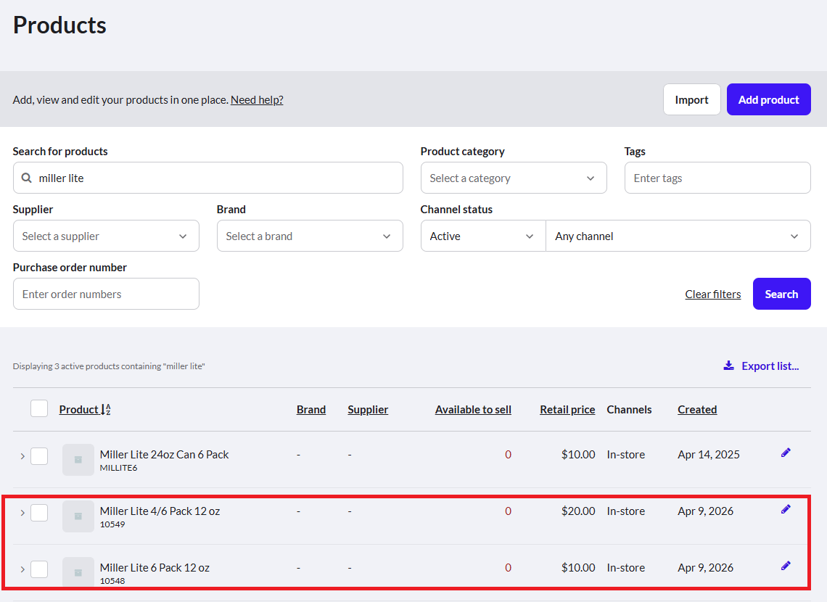Open Miller Lite 24oz Can 6 Pack product
827x602 pixels.
point(164,454)
